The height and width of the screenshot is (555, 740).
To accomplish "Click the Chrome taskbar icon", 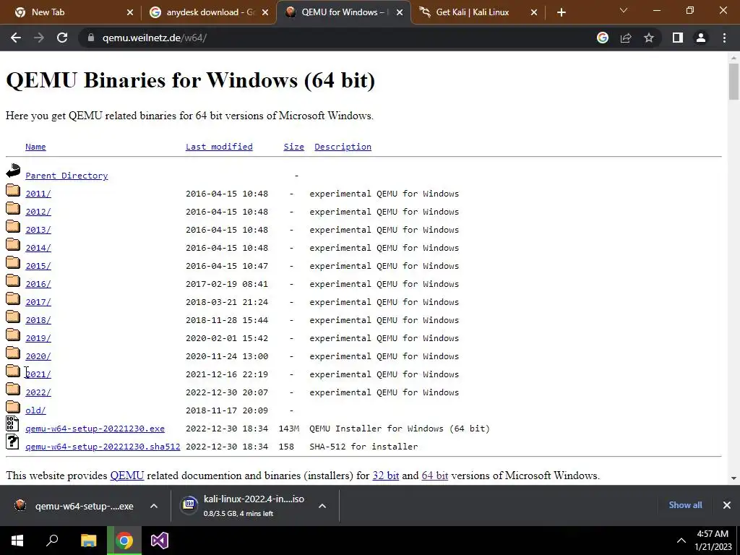I will coord(124,541).
